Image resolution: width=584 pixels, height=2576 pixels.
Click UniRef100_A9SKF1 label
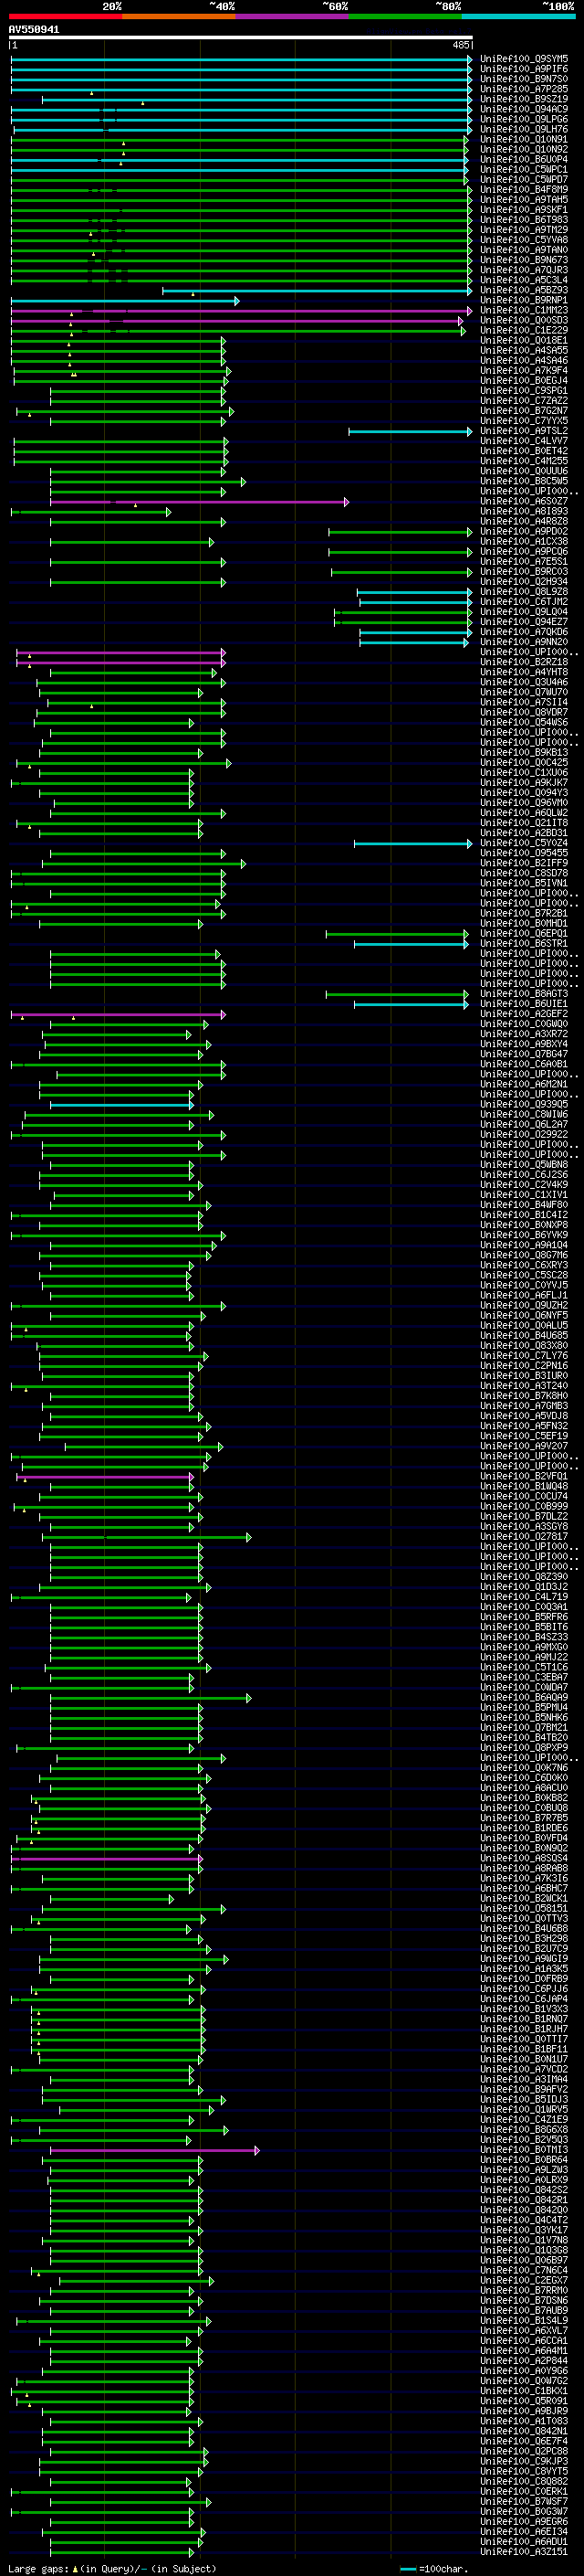[524, 209]
